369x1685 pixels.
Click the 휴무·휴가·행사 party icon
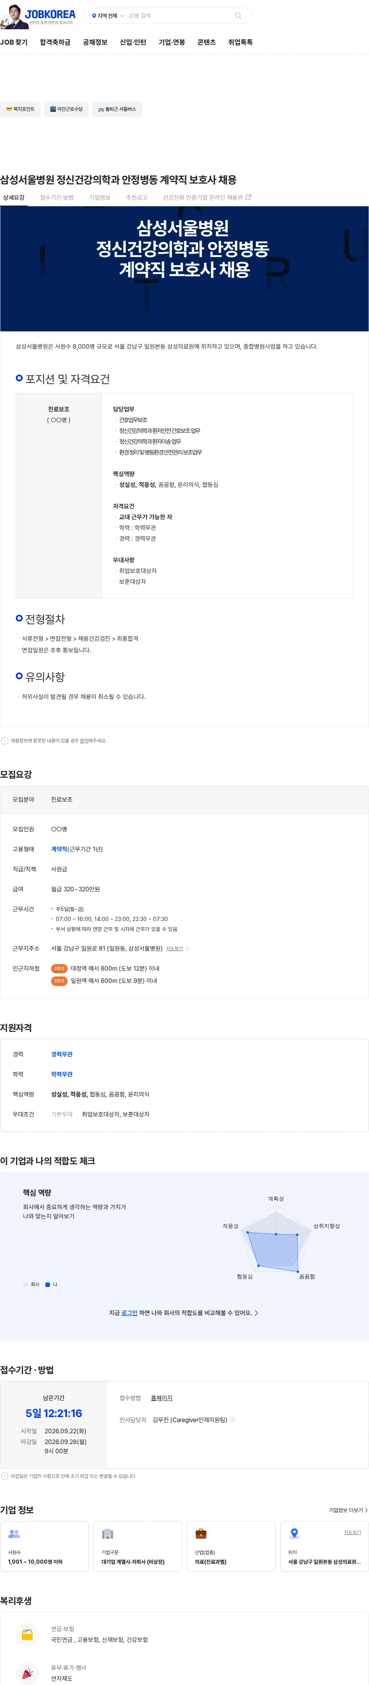point(27,1673)
